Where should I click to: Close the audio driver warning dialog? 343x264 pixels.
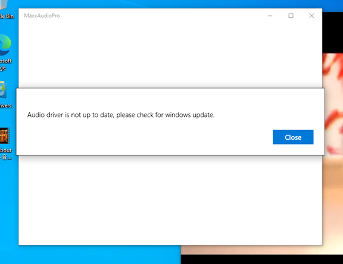coord(293,137)
